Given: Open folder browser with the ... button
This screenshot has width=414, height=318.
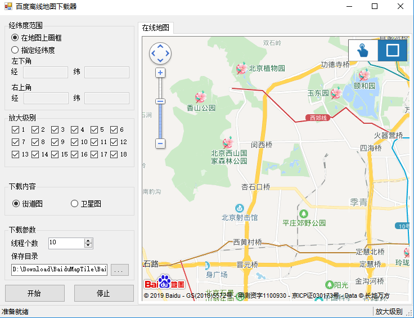Looking at the screenshot, I should (120, 270).
